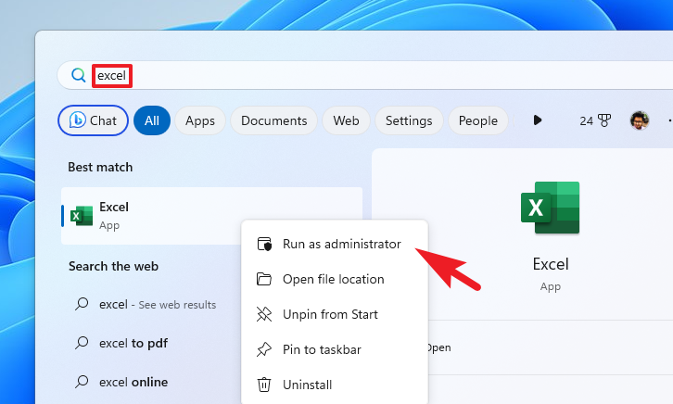The image size is (673, 404).
Task: Choose Pin to taskbar
Action: tap(335, 349)
